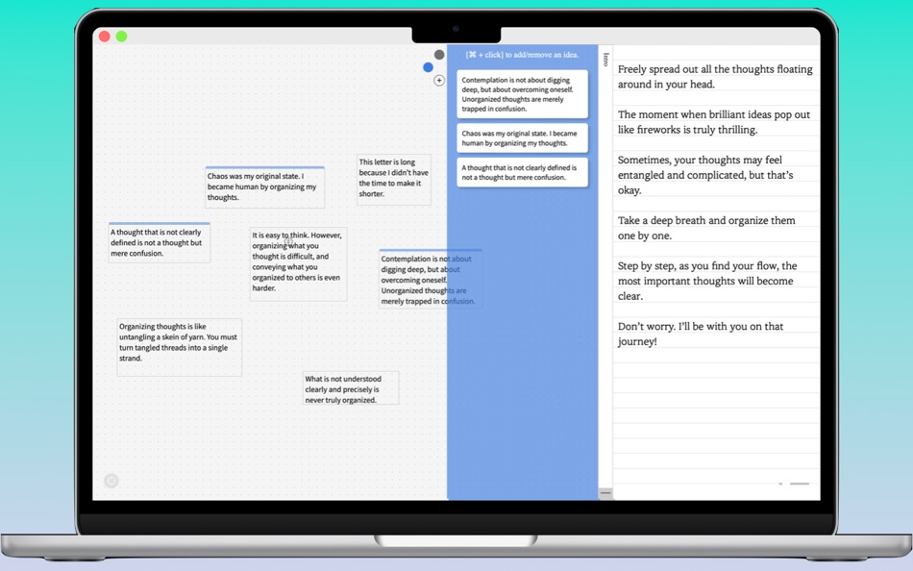Click the canvas note 'Chaos was my original state'
This screenshot has width=913, height=571.
(x=265, y=186)
